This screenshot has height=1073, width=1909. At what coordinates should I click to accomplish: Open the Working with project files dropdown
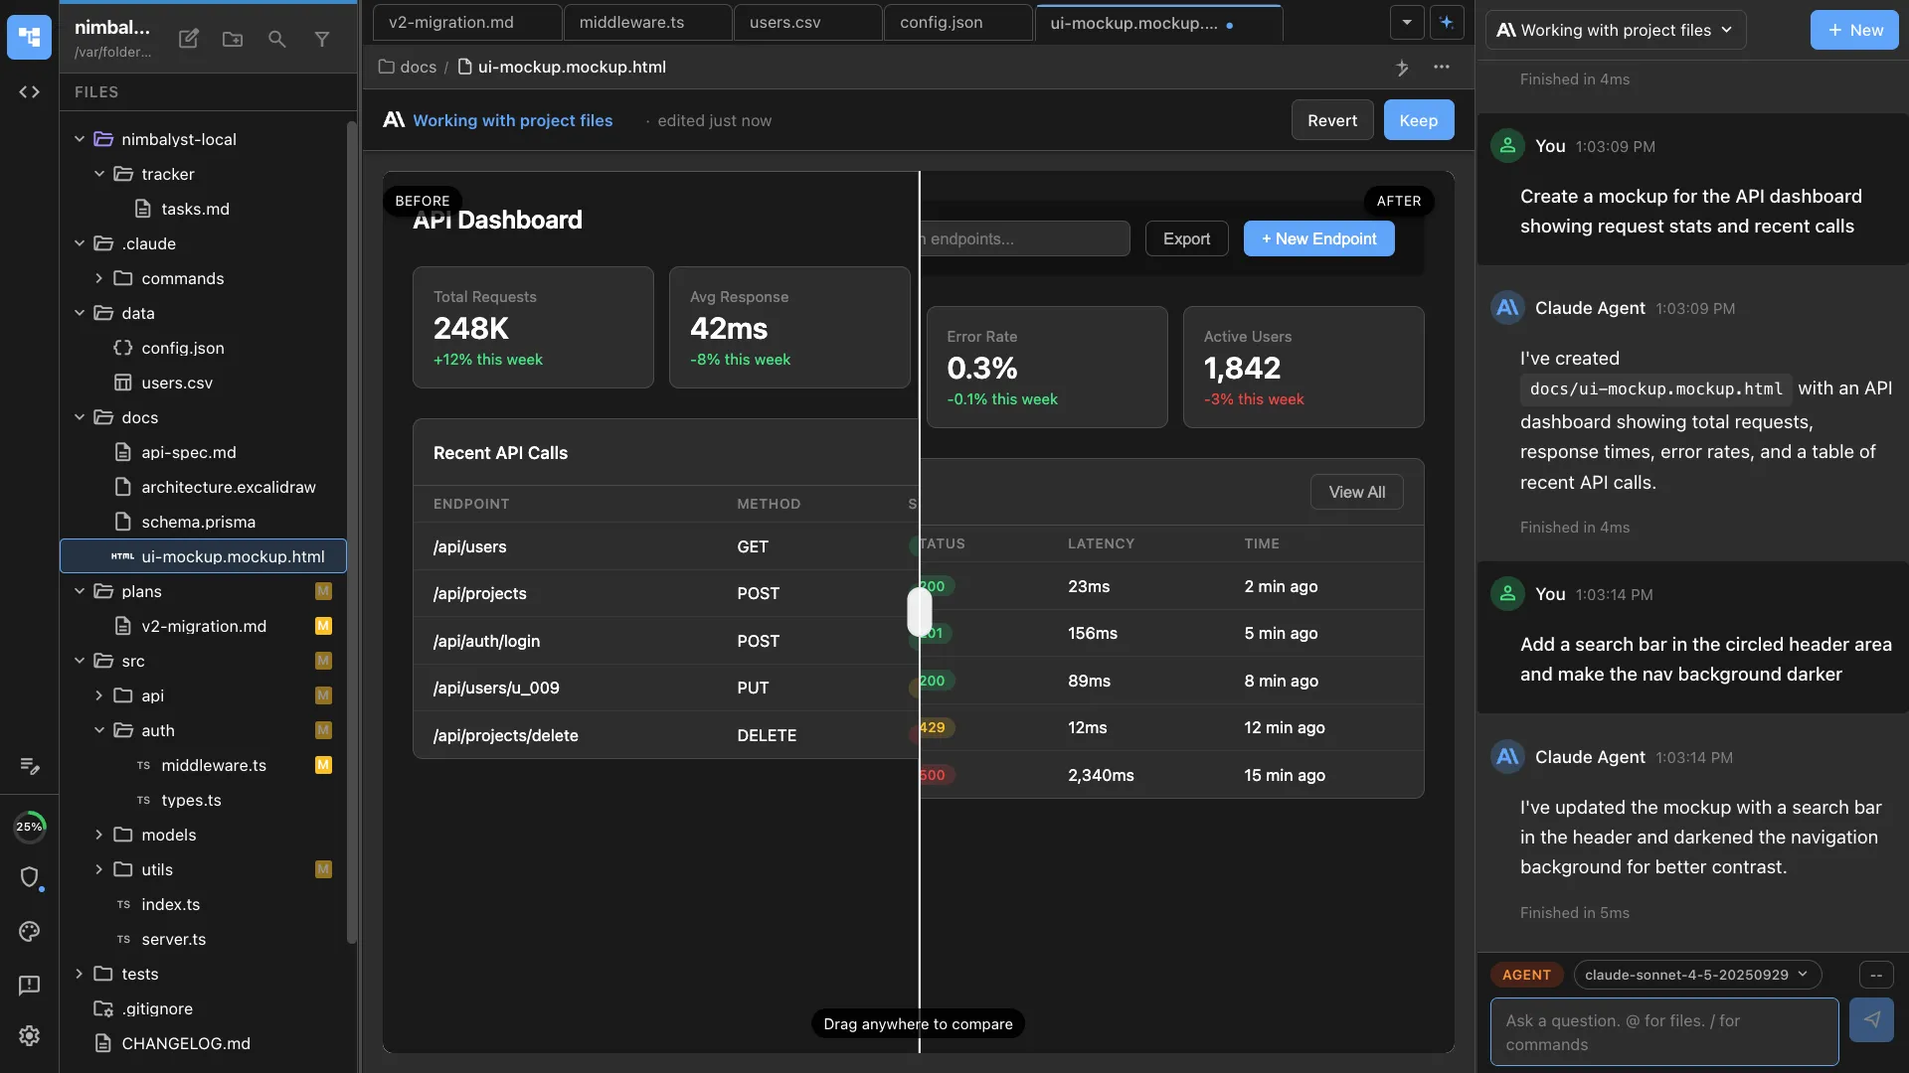(1616, 30)
